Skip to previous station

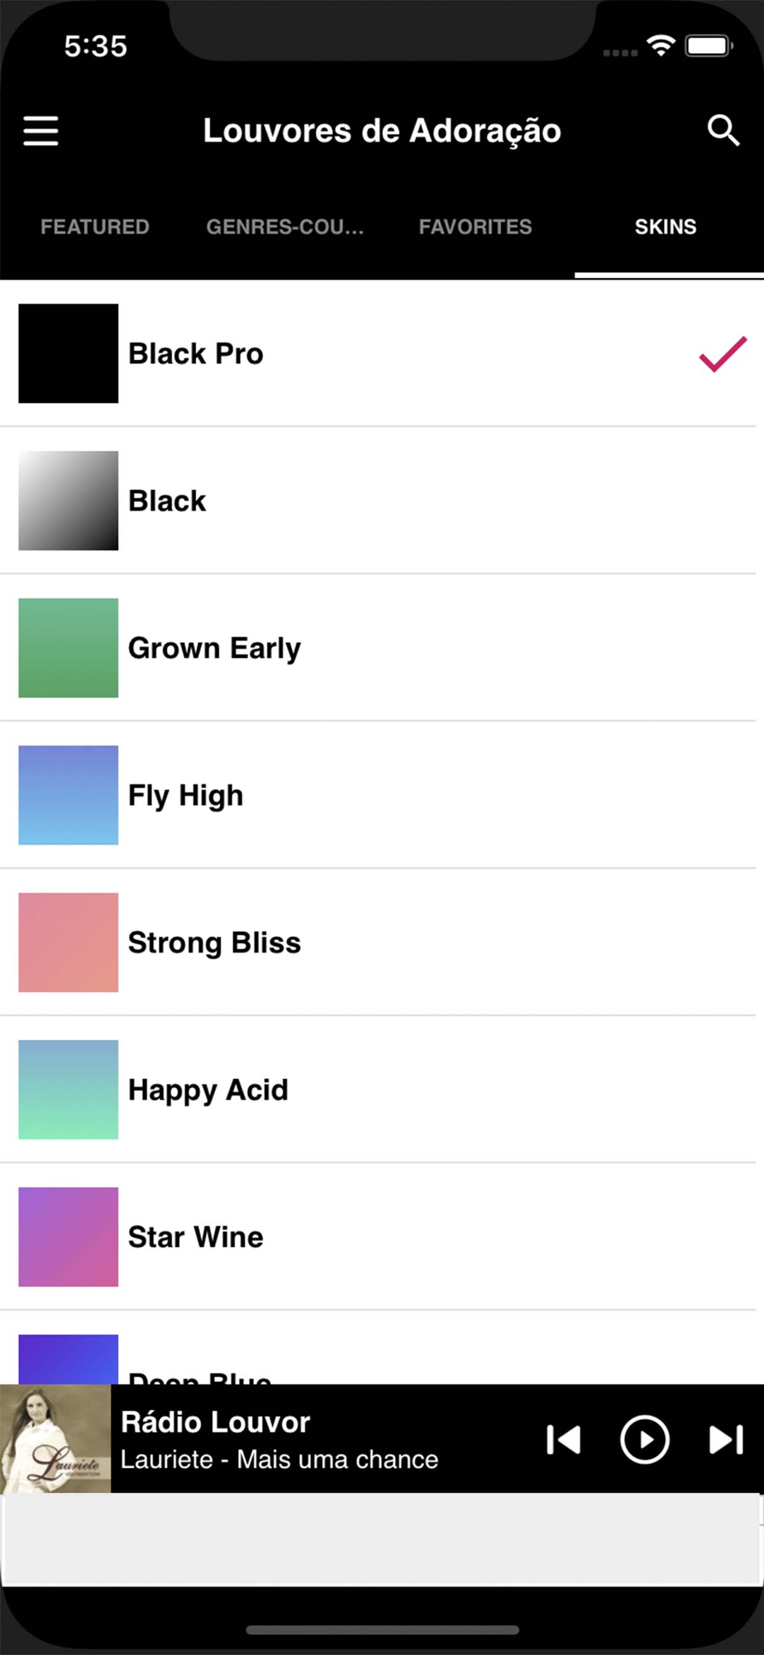[564, 1440]
